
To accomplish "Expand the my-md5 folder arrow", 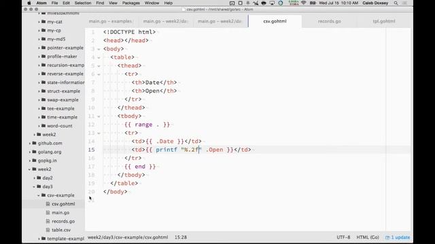I will point(39,39).
